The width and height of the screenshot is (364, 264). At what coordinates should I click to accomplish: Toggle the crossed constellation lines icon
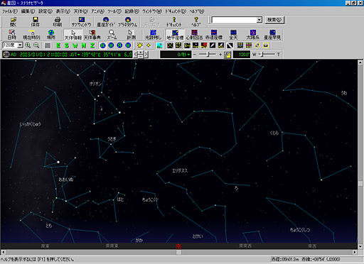170,45
